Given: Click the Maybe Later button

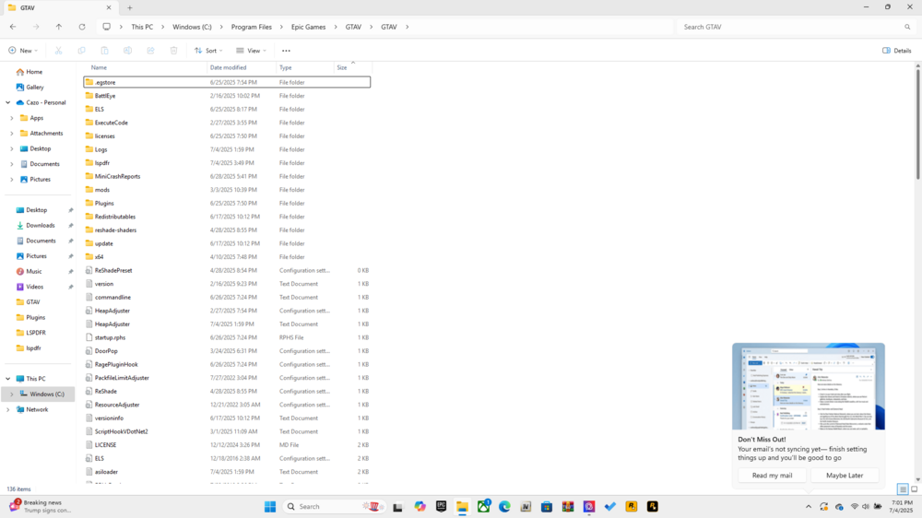Looking at the screenshot, I should point(845,475).
